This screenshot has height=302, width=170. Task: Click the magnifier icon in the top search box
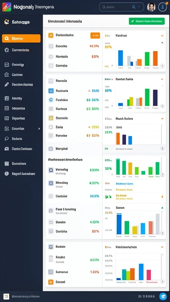point(134,7)
